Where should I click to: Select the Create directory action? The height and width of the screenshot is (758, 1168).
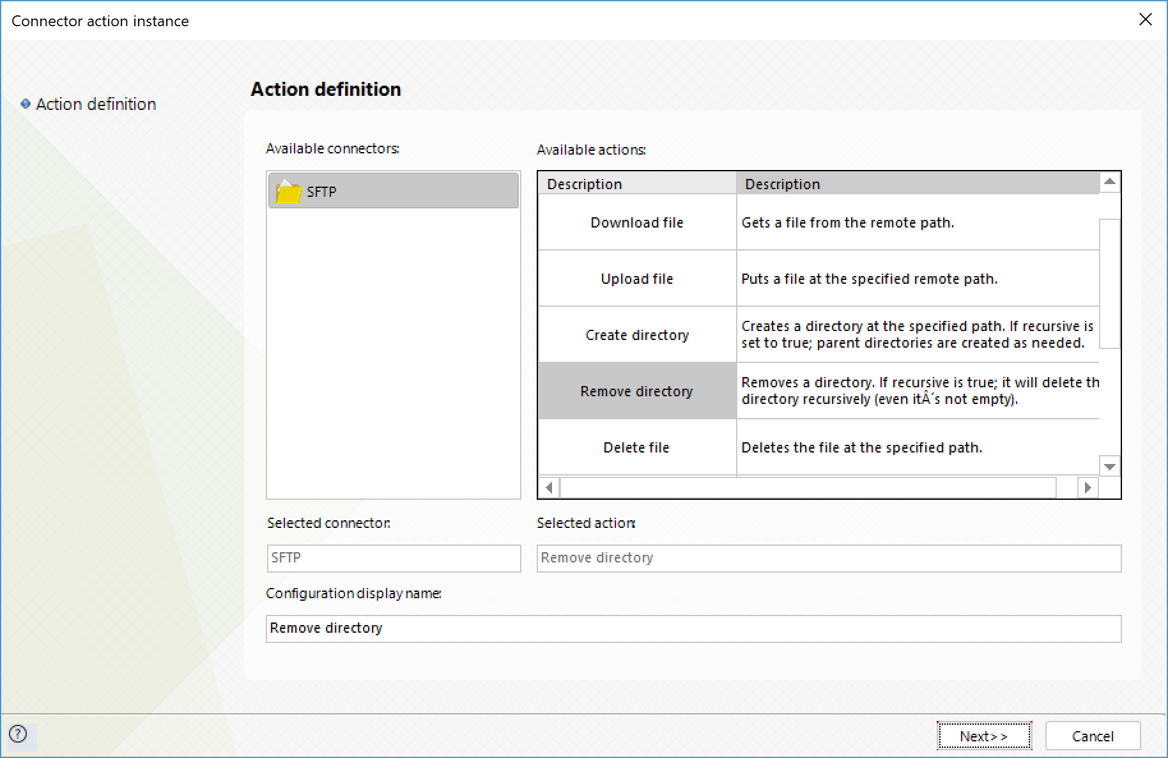[637, 335]
